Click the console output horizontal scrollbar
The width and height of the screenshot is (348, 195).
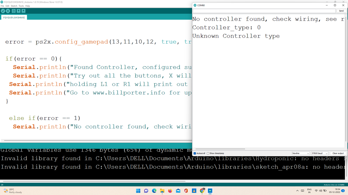click(94, 181)
